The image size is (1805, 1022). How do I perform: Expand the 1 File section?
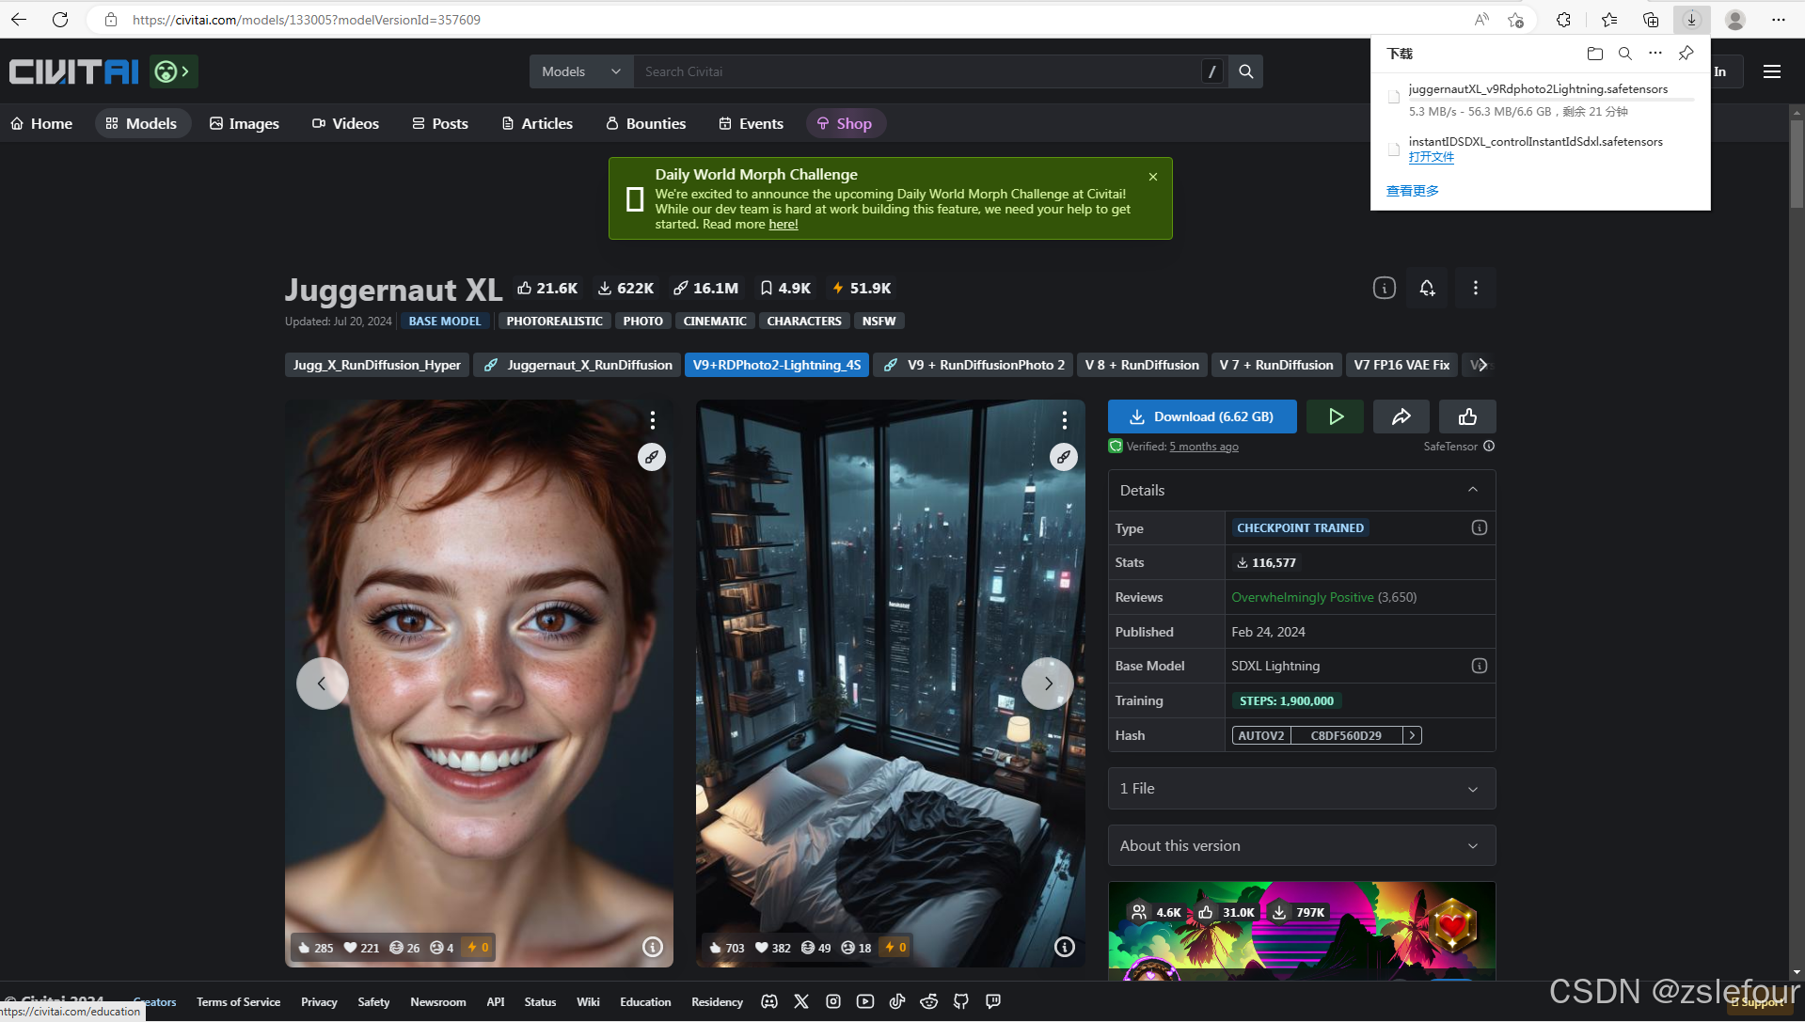coord(1301,789)
